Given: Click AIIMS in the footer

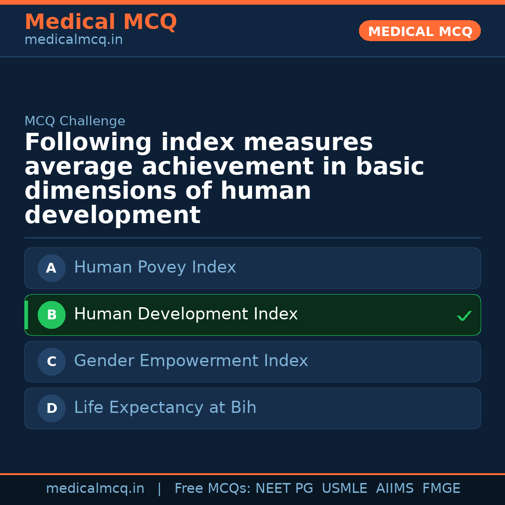Looking at the screenshot, I should click(x=395, y=489).
